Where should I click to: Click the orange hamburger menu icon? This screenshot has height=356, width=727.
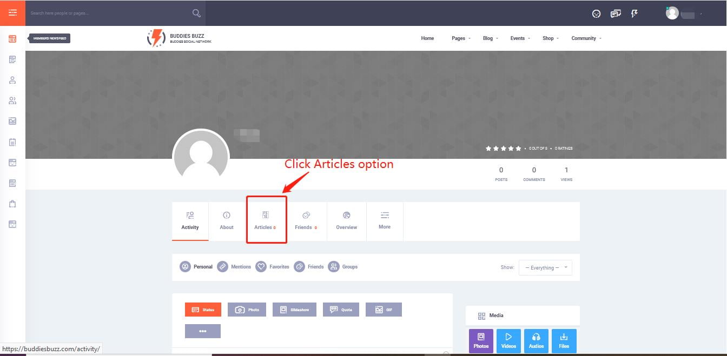pos(12,12)
